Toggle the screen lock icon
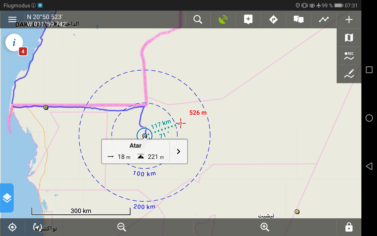377x236 pixels. pyautogui.click(x=349, y=227)
